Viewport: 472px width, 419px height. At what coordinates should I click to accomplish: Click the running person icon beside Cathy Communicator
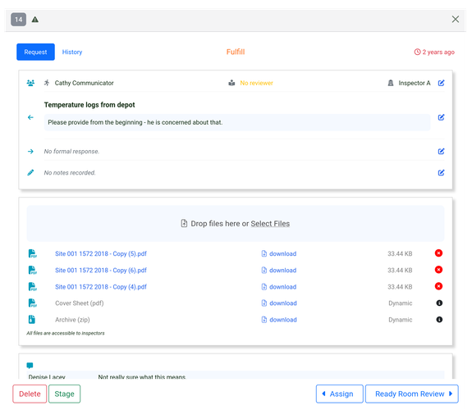47,83
